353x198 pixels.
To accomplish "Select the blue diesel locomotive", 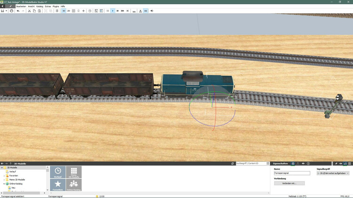I will [198, 85].
